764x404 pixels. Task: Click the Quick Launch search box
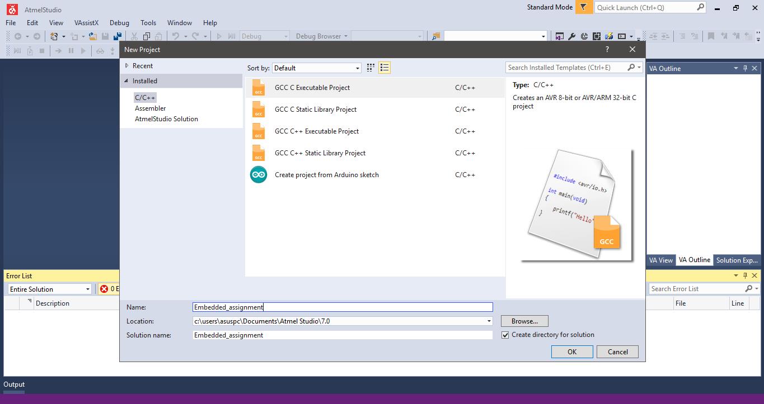(x=645, y=7)
